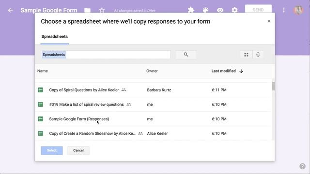
Task: Select the Spreadsheets tab
Action: tap(55, 37)
